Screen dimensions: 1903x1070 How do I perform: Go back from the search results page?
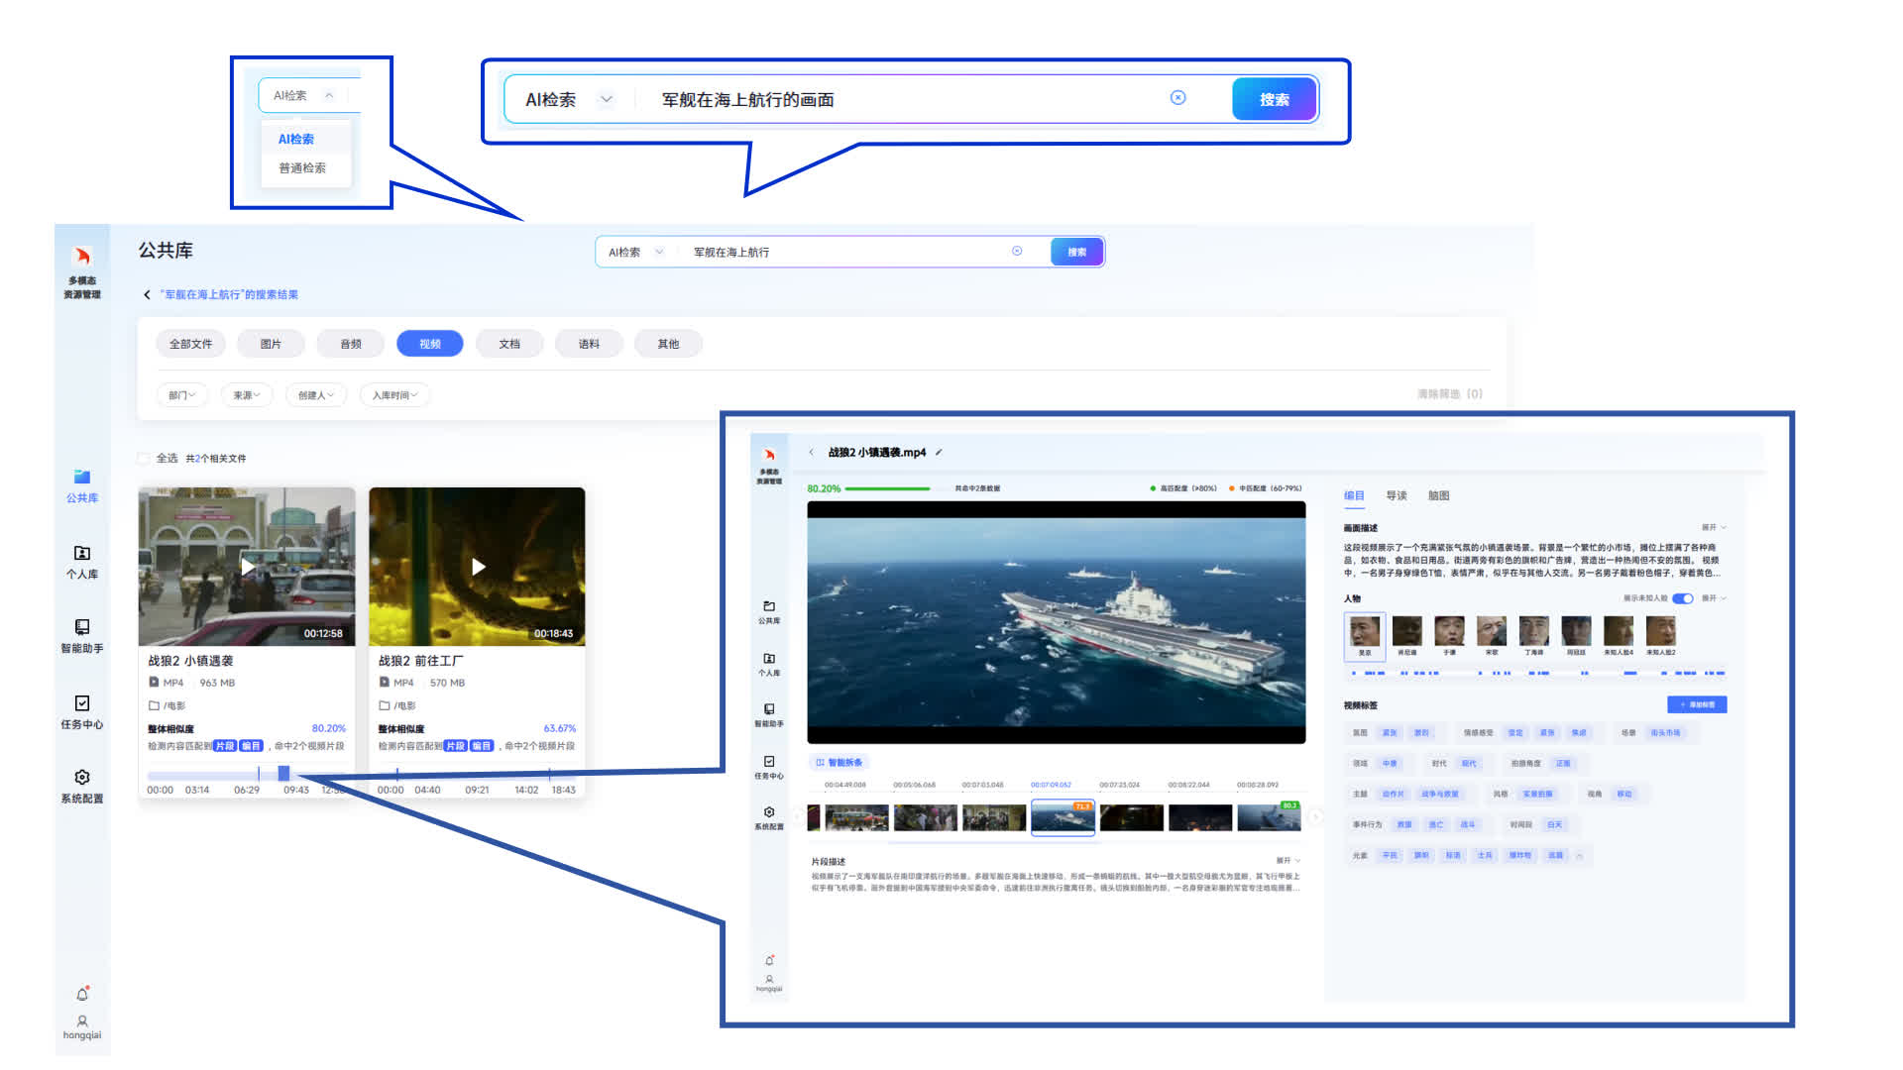[147, 294]
